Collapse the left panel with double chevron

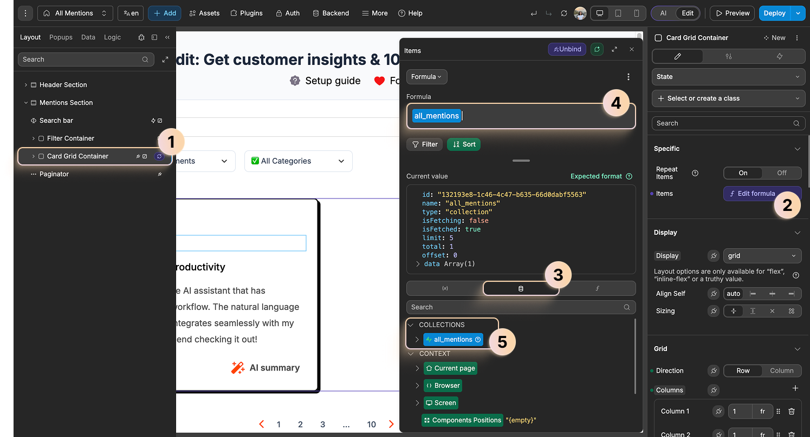tap(167, 37)
